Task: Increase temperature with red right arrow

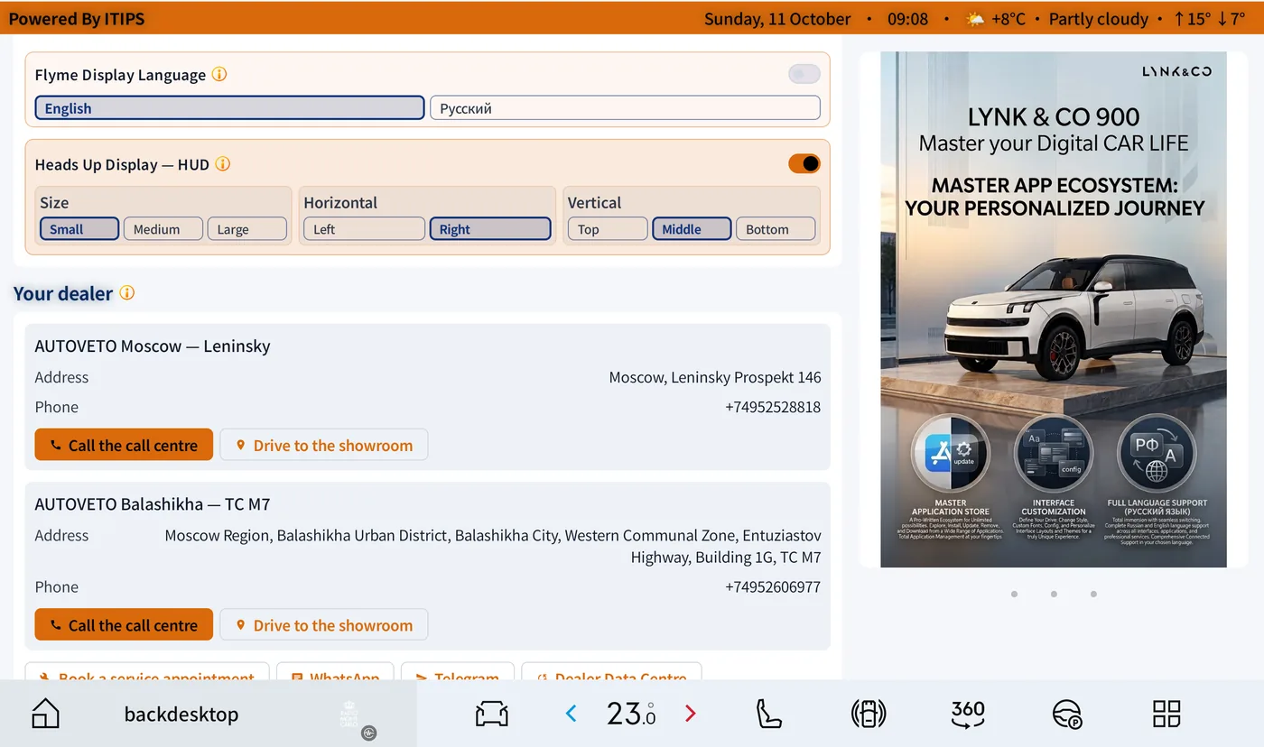Action: tap(691, 714)
